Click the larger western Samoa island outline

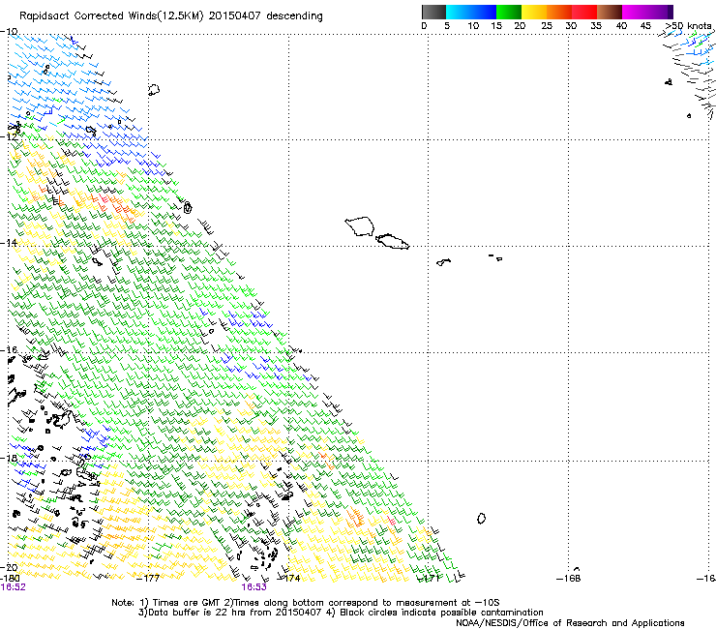click(360, 226)
